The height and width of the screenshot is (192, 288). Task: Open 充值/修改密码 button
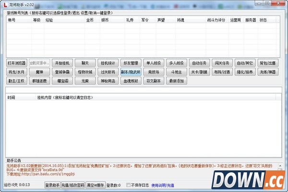click(x=73, y=185)
